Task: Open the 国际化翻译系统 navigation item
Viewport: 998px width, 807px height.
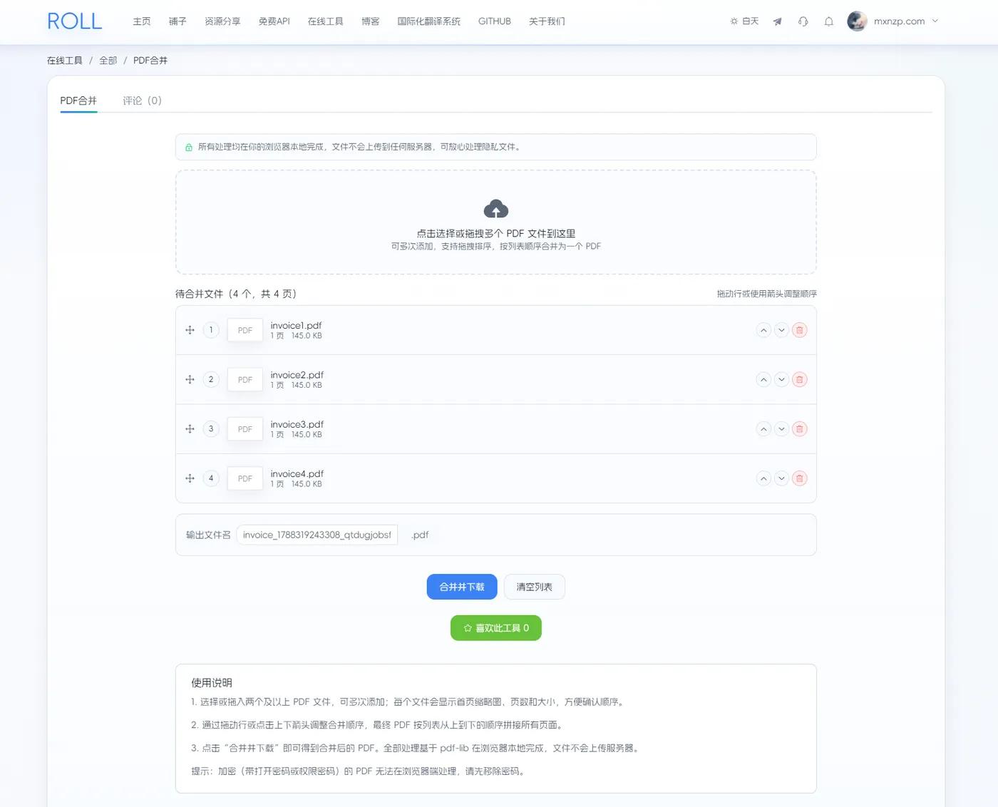Action: pyautogui.click(x=429, y=21)
